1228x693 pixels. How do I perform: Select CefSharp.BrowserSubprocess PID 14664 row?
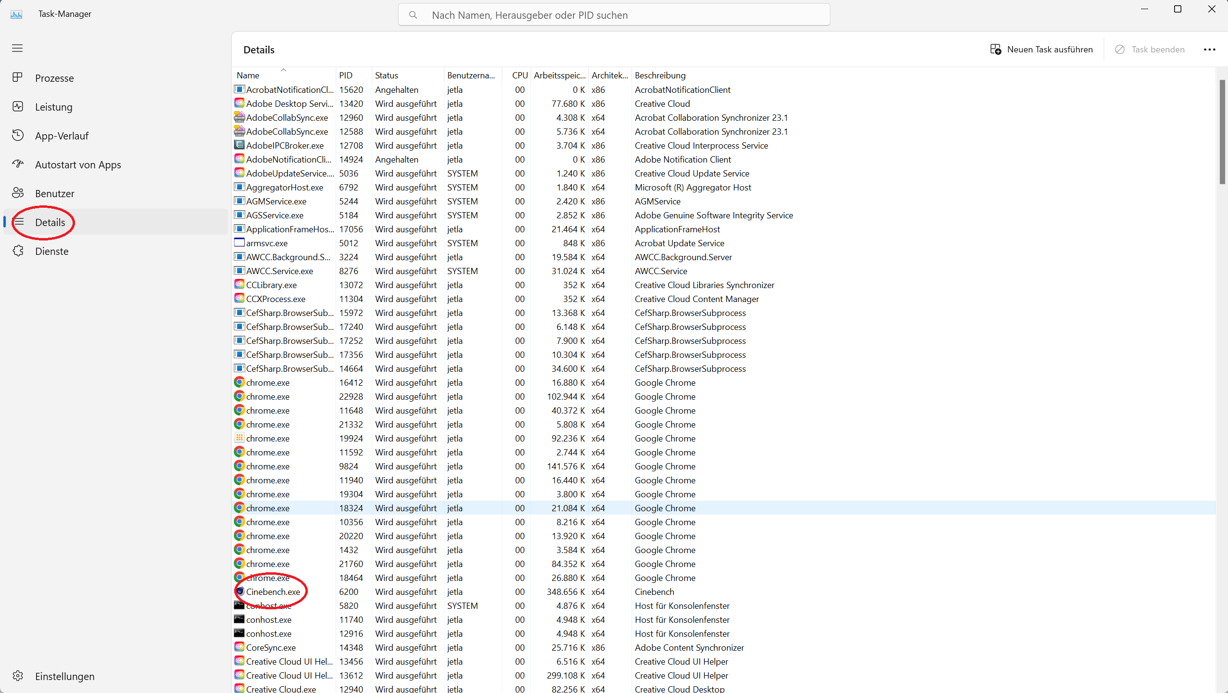(724, 368)
